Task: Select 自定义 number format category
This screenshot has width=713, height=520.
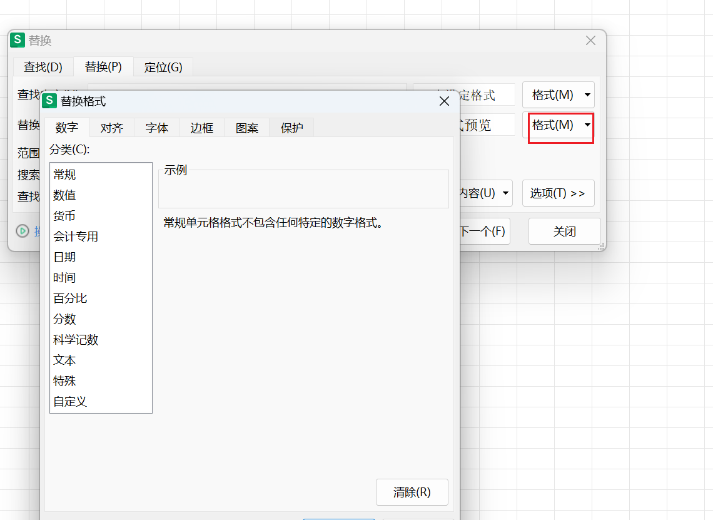Action: (x=70, y=402)
